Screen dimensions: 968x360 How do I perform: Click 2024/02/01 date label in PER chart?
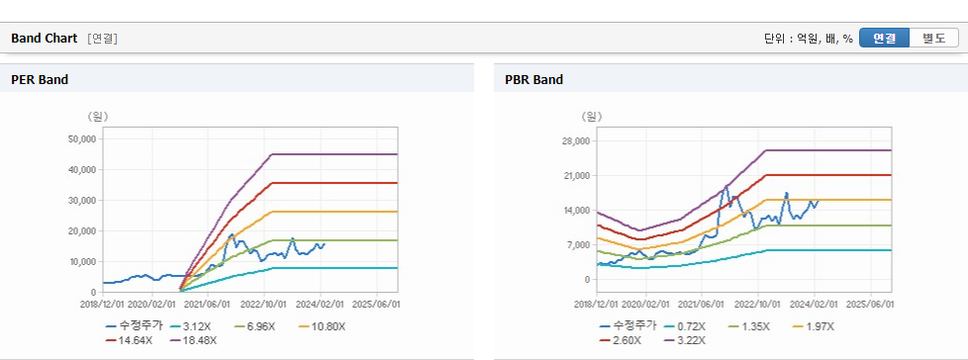click(x=320, y=304)
